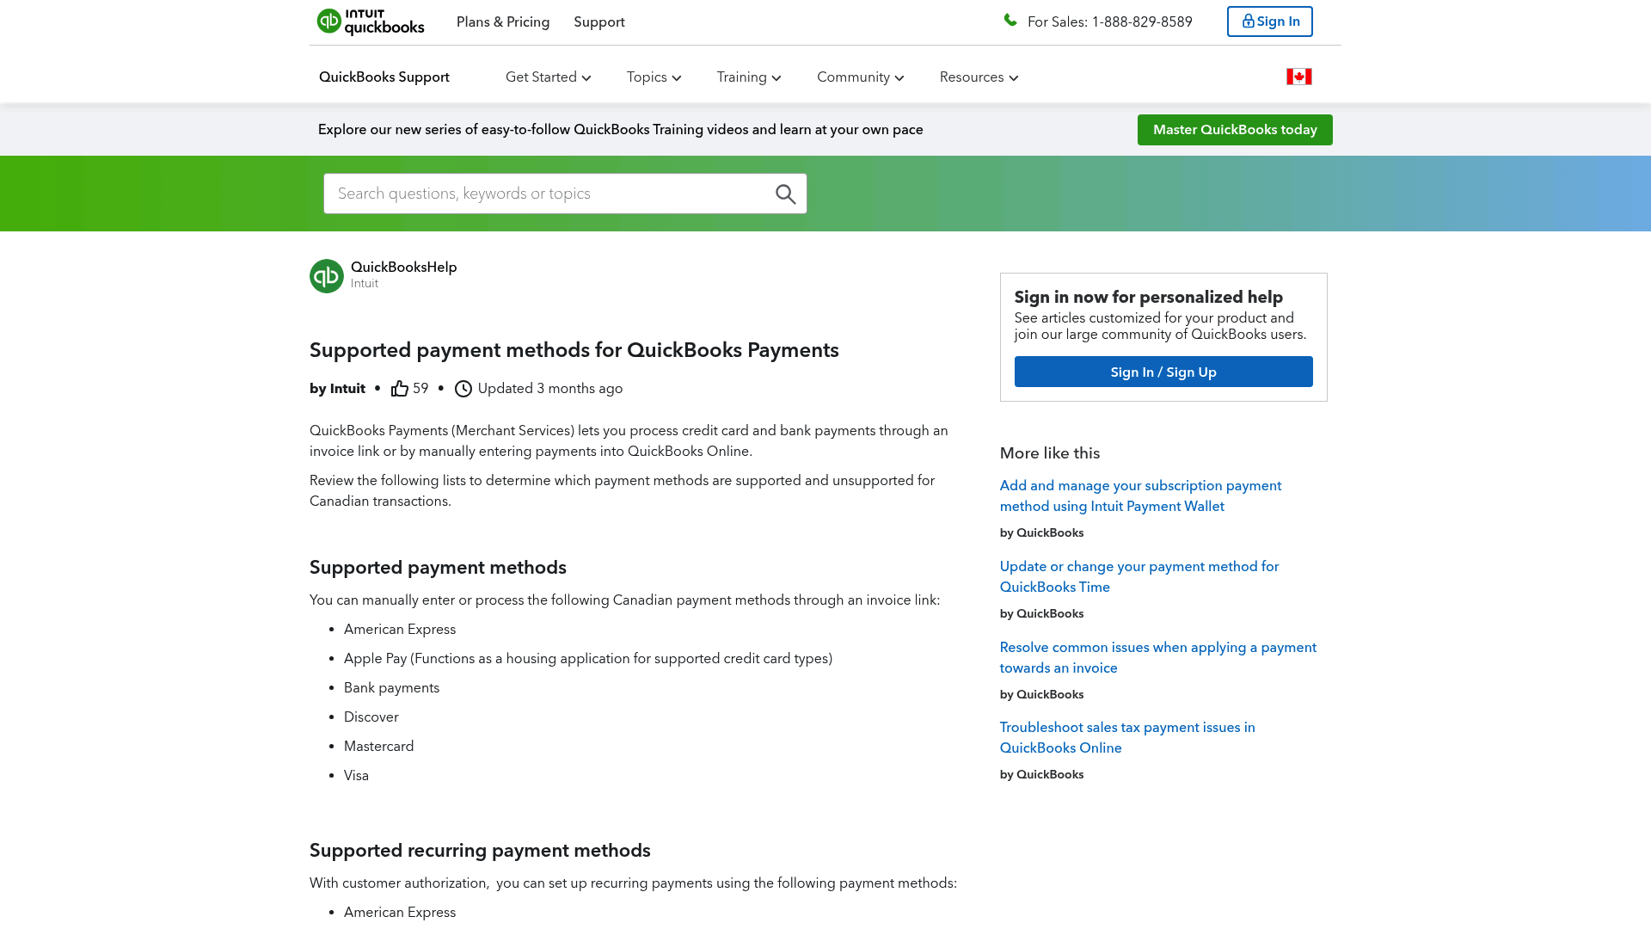Expand the Get Started dropdown
Screen dimensions: 1651x929
pos(549,77)
